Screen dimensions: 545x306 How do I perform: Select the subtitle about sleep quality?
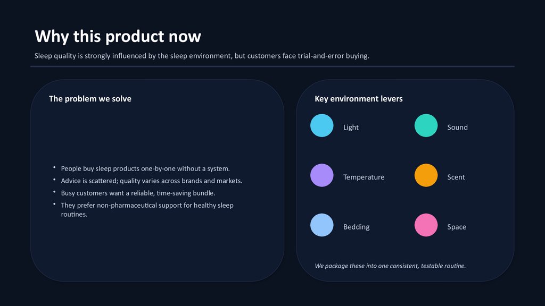(202, 56)
